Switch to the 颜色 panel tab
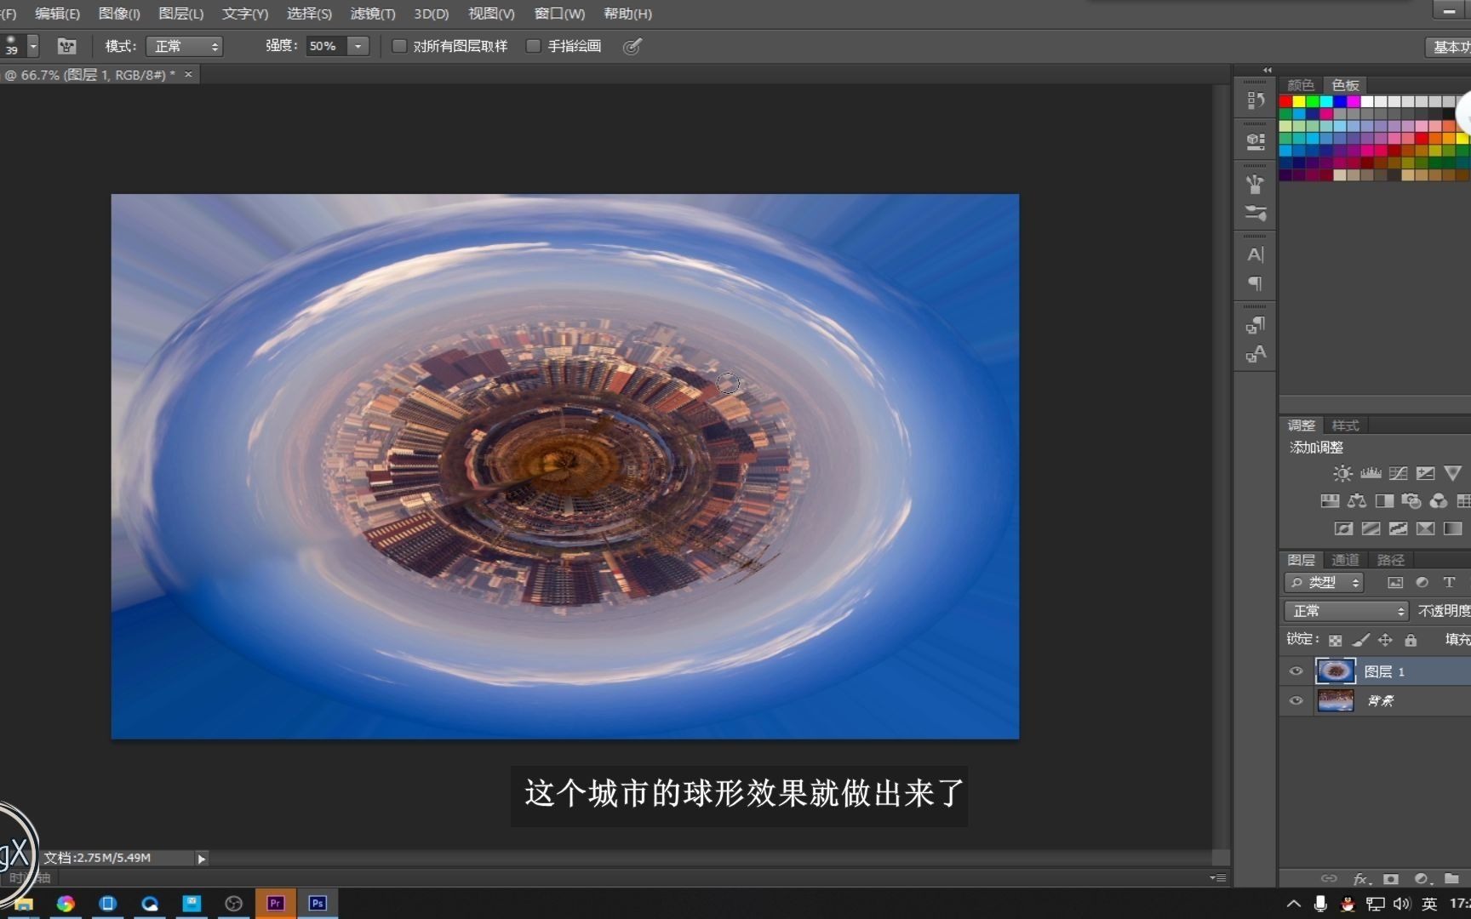The width and height of the screenshot is (1471, 919). point(1300,84)
